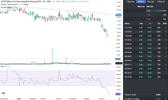
Task: Click the KL MUA chủ động value 3,100
Action: [158, 99]
